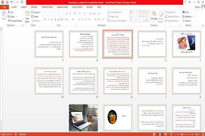Open the DESIGN ribbon tab

click(34, 7)
